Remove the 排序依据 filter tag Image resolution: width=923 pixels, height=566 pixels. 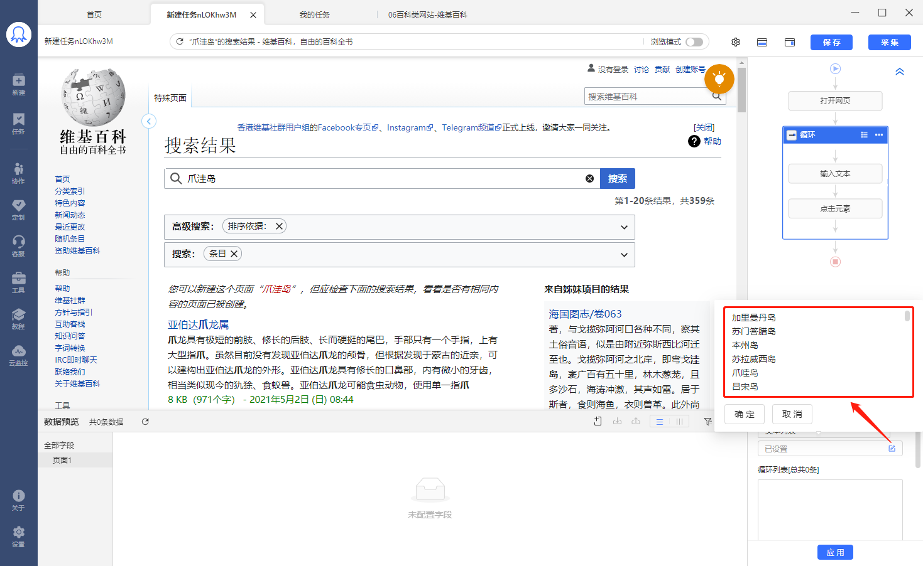click(x=279, y=226)
